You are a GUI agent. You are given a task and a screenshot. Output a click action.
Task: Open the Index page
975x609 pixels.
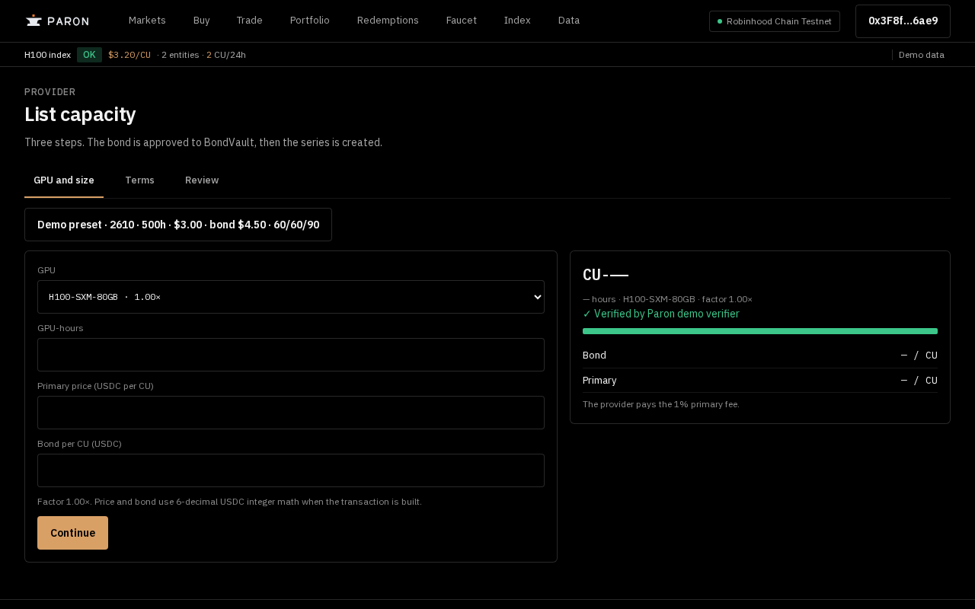517,21
